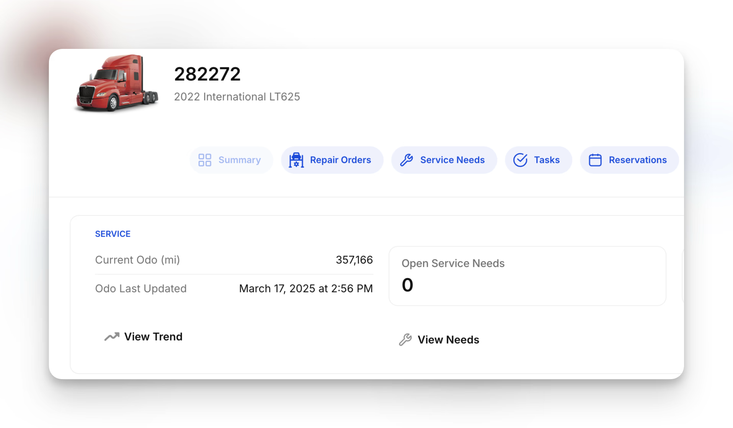This screenshot has width=733, height=428.
Task: Open the Reservations tab
Action: (x=637, y=160)
